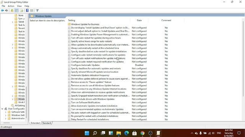This screenshot has width=245, height=137.
Task: Click policy icon beside Configure Automatic Updates
Action: (x=69, y=65)
